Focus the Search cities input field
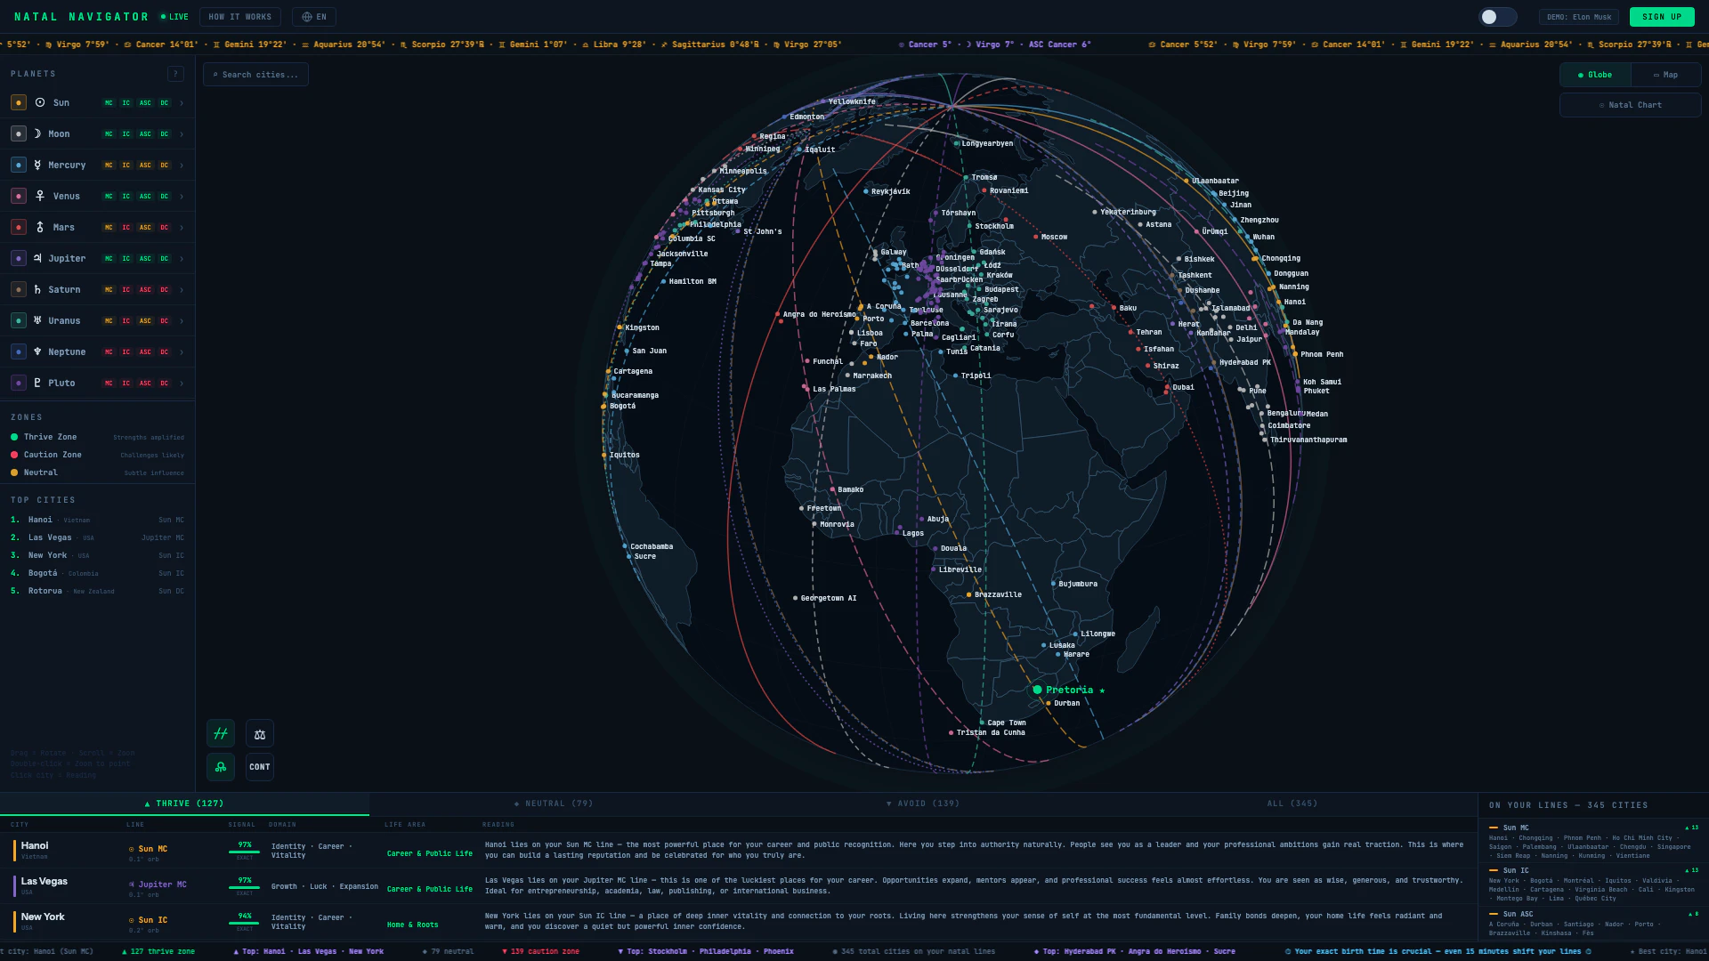 (x=255, y=75)
